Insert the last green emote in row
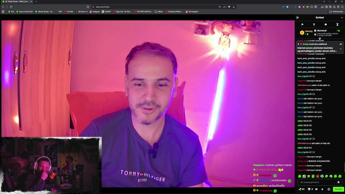345x194 pixels. 340,176
